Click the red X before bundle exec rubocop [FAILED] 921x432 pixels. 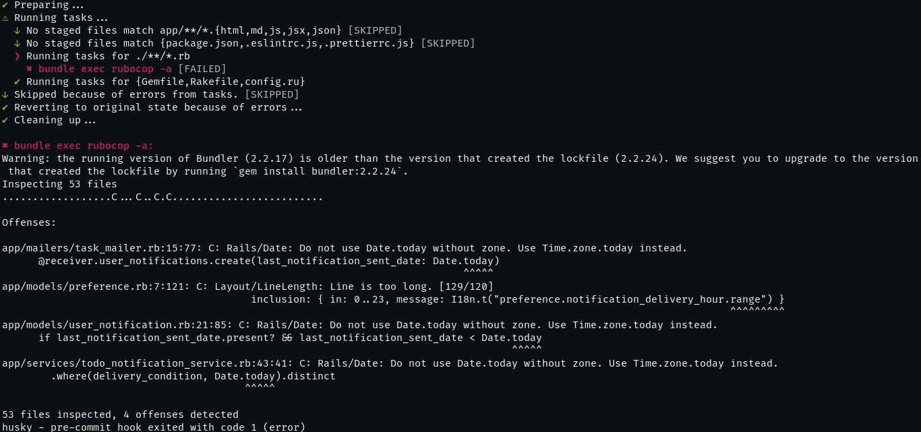(x=29, y=69)
